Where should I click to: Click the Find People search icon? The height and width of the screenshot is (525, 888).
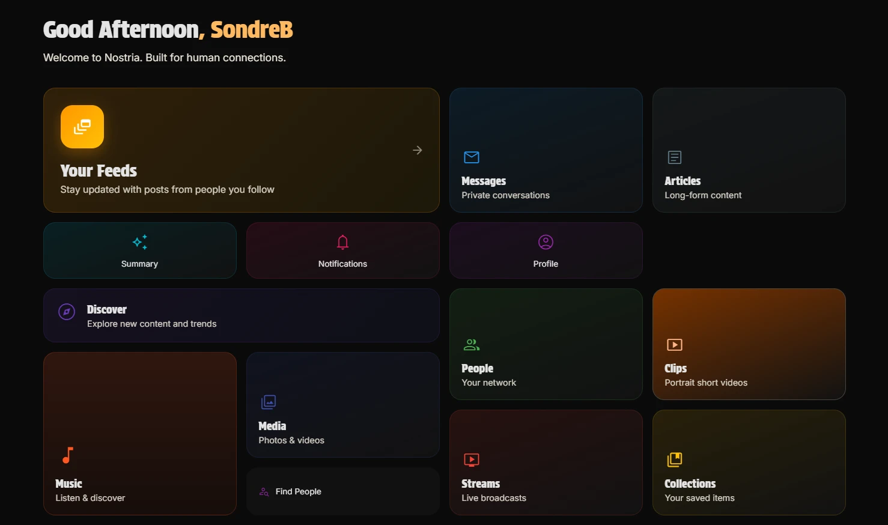pos(264,491)
